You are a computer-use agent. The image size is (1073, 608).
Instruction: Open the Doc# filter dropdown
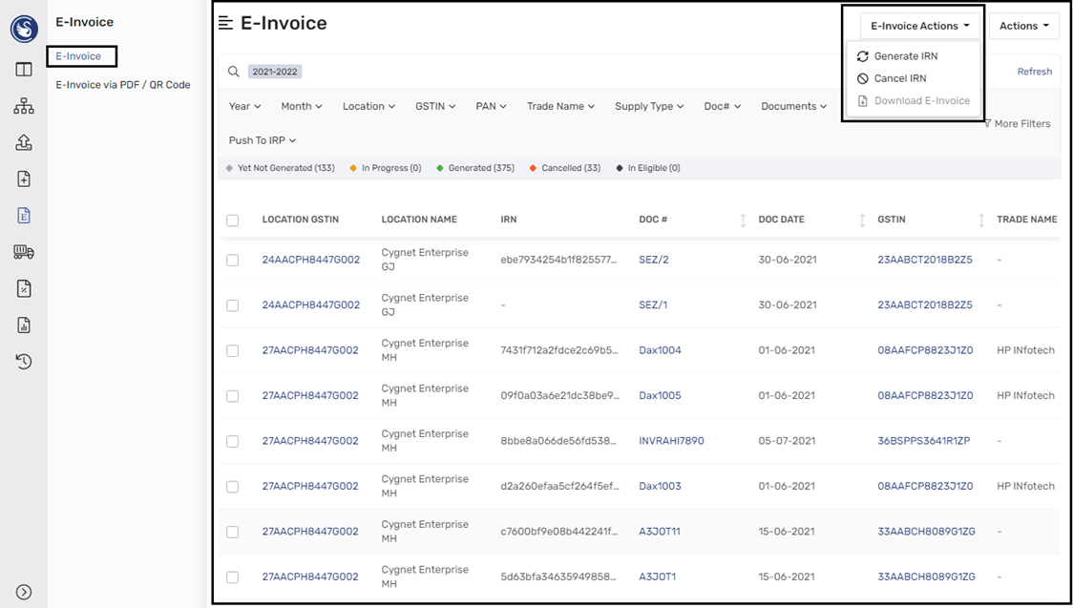point(722,106)
